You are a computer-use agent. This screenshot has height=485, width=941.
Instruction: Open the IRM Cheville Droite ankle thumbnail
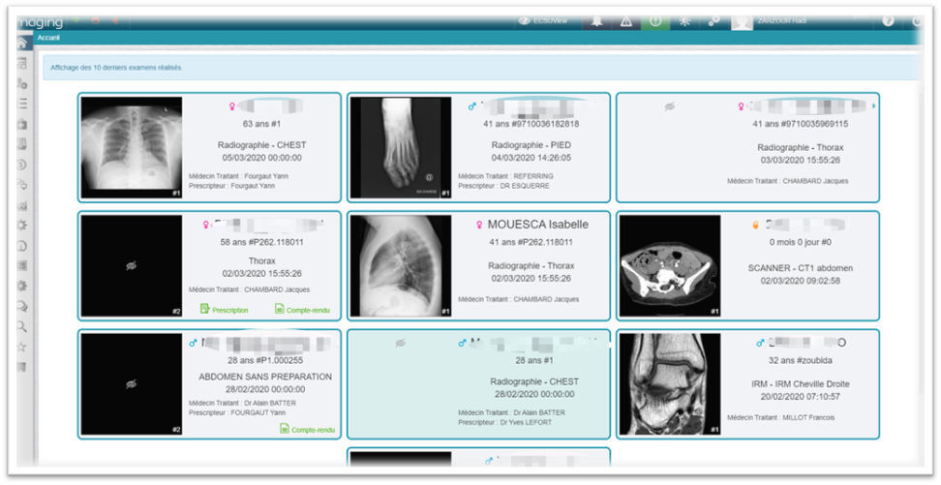click(x=670, y=384)
